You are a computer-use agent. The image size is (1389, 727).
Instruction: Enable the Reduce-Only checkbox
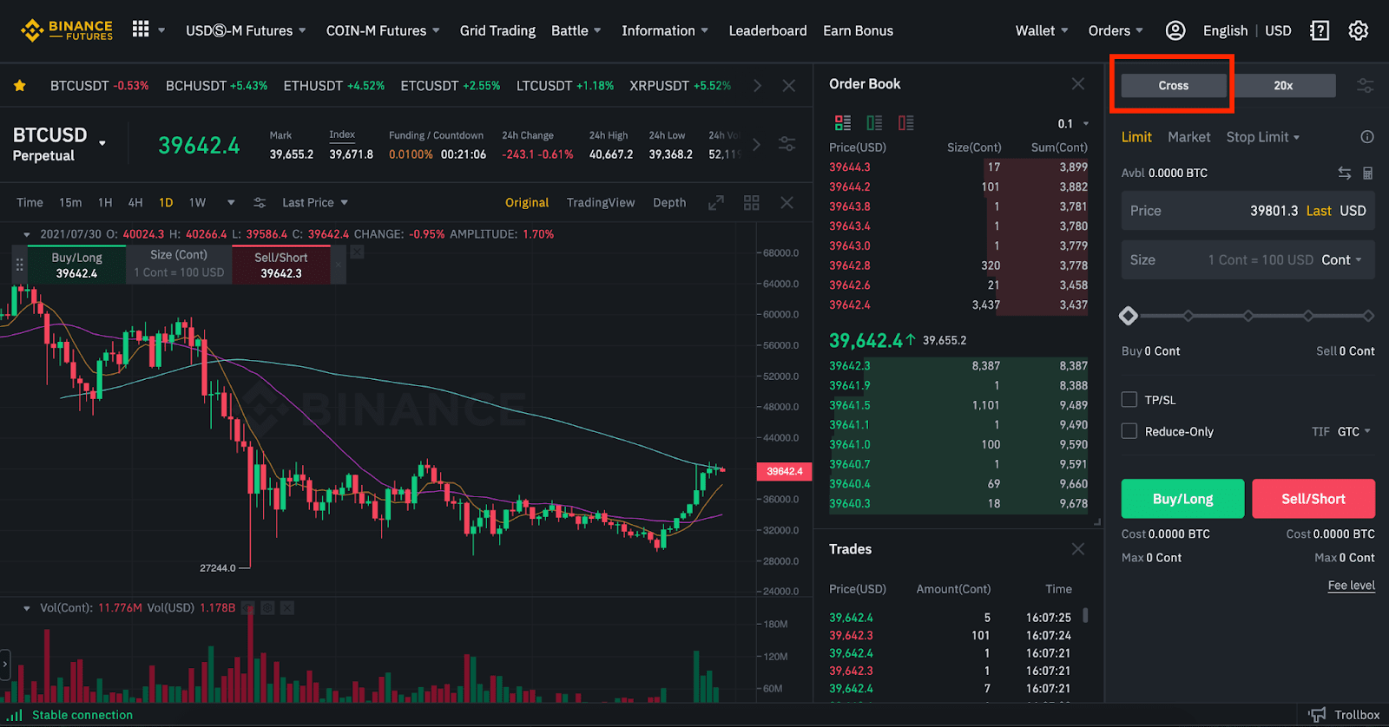coord(1129,430)
